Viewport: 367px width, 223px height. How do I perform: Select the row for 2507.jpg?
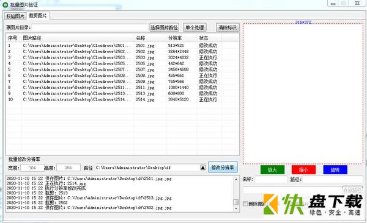pyautogui.click(x=122, y=69)
